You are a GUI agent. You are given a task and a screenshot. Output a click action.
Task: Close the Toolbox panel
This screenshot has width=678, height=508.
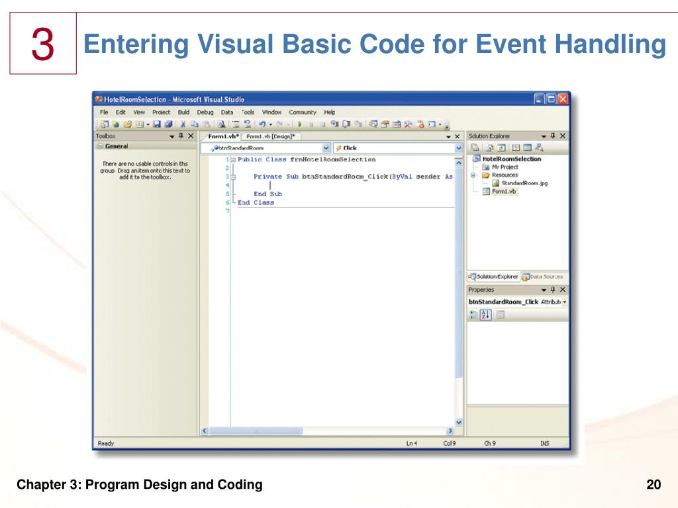(x=191, y=136)
